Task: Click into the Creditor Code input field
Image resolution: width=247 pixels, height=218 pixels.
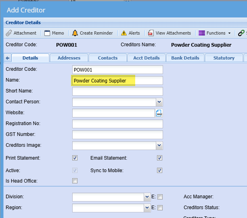Action: 117,70
